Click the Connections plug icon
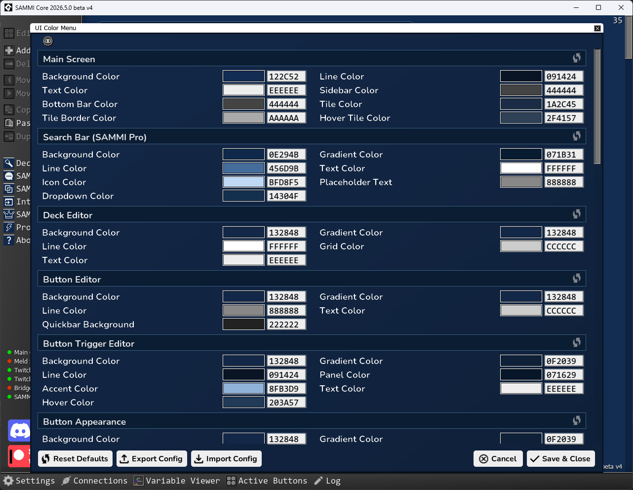 pyautogui.click(x=66, y=481)
